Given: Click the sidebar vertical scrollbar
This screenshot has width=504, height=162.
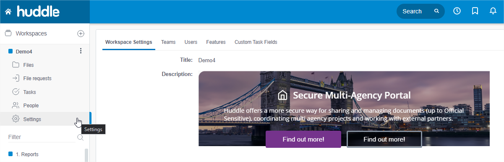Looking at the screenshot, I should tap(87, 155).
